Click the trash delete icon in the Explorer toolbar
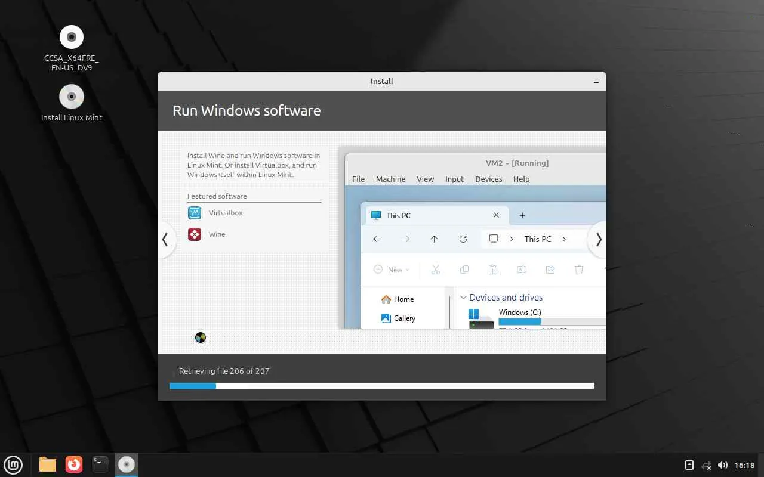 (579, 270)
